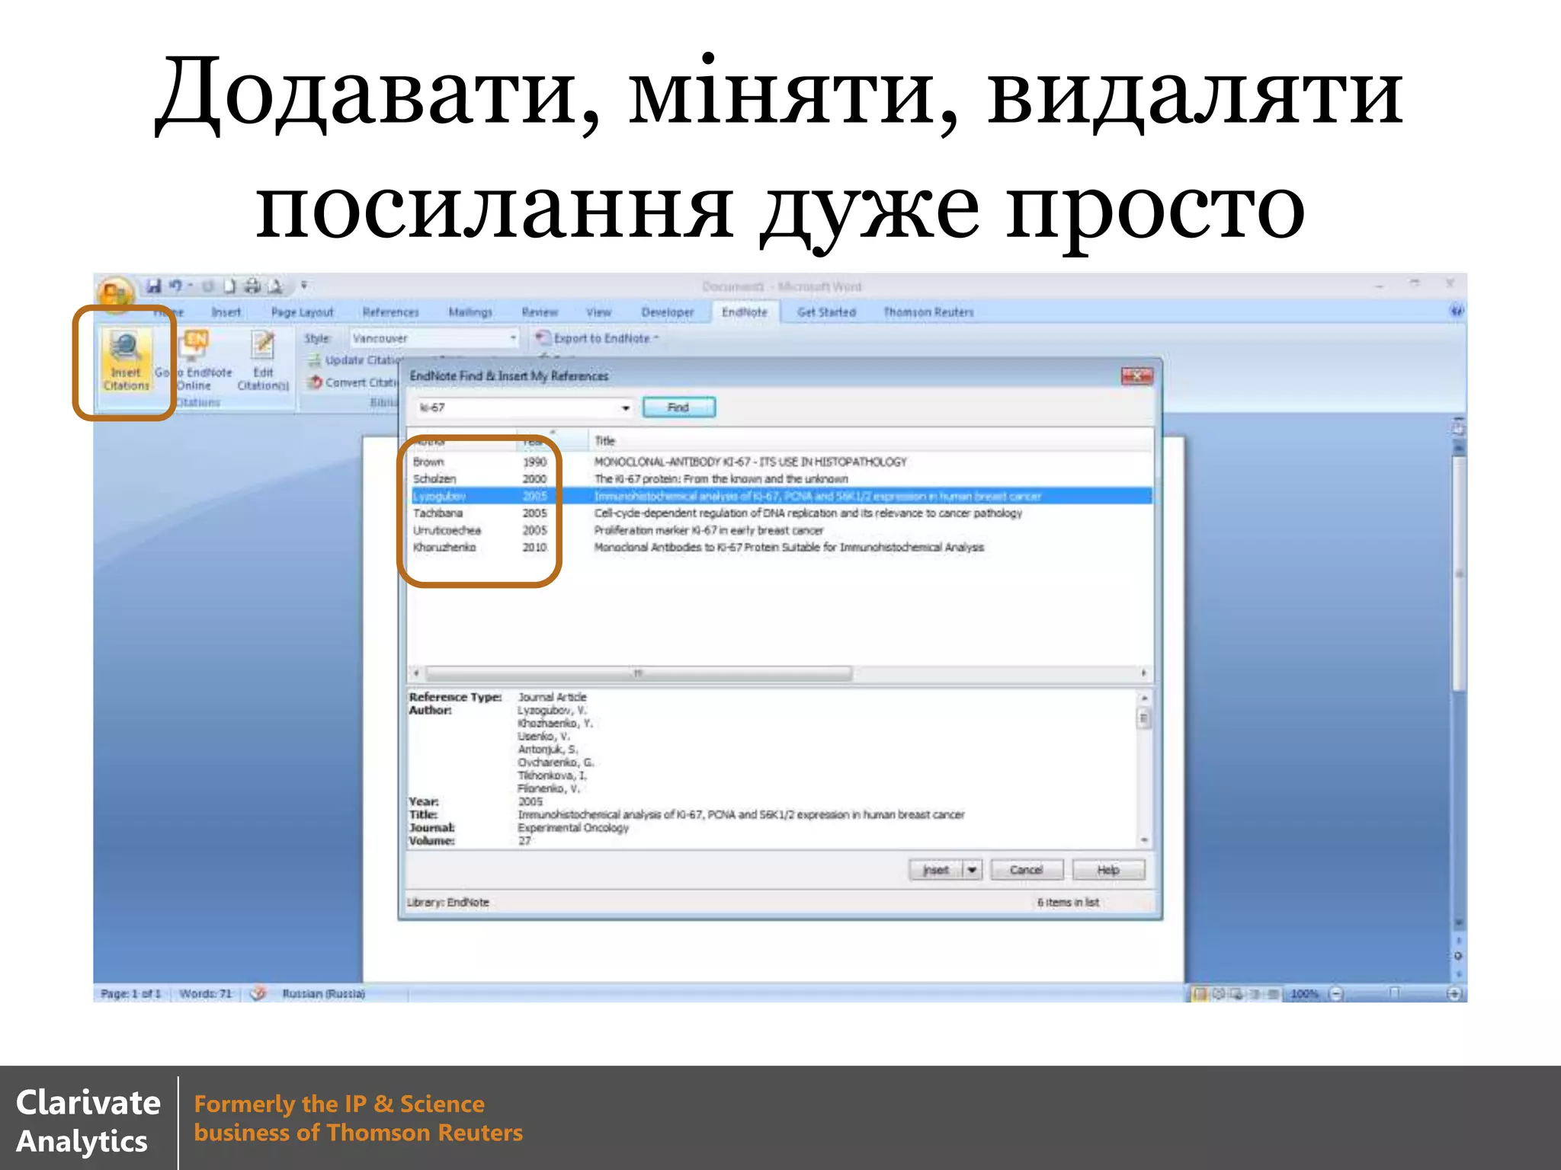This screenshot has height=1170, width=1561.
Task: Click the Select Browse Object button
Action: [1458, 957]
